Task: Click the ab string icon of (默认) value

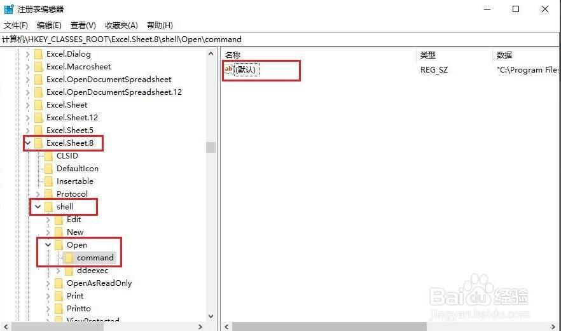Action: (x=228, y=69)
